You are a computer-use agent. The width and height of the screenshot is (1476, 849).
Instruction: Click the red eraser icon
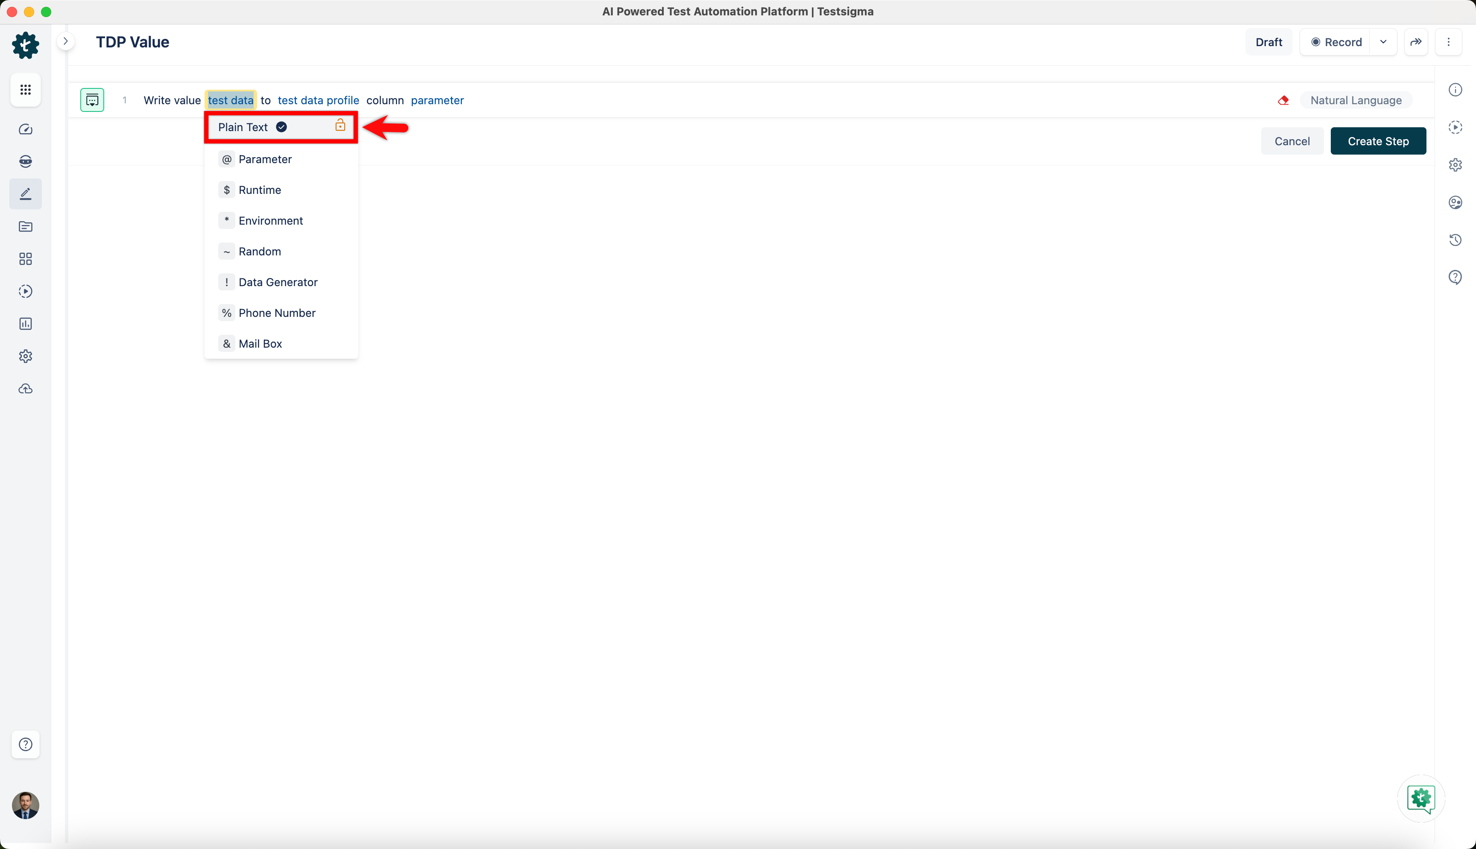coord(1283,100)
